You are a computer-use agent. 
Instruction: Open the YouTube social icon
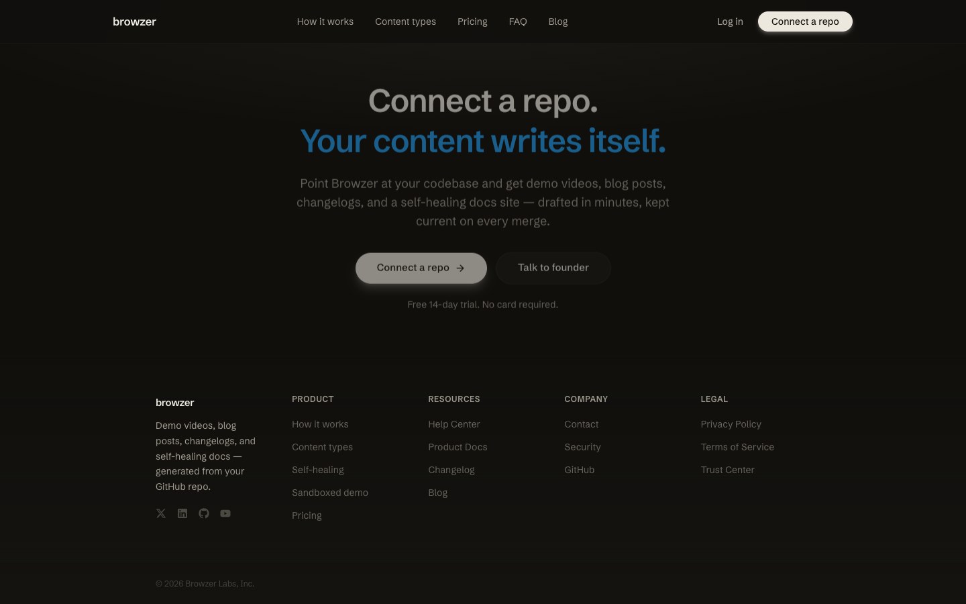(x=225, y=513)
